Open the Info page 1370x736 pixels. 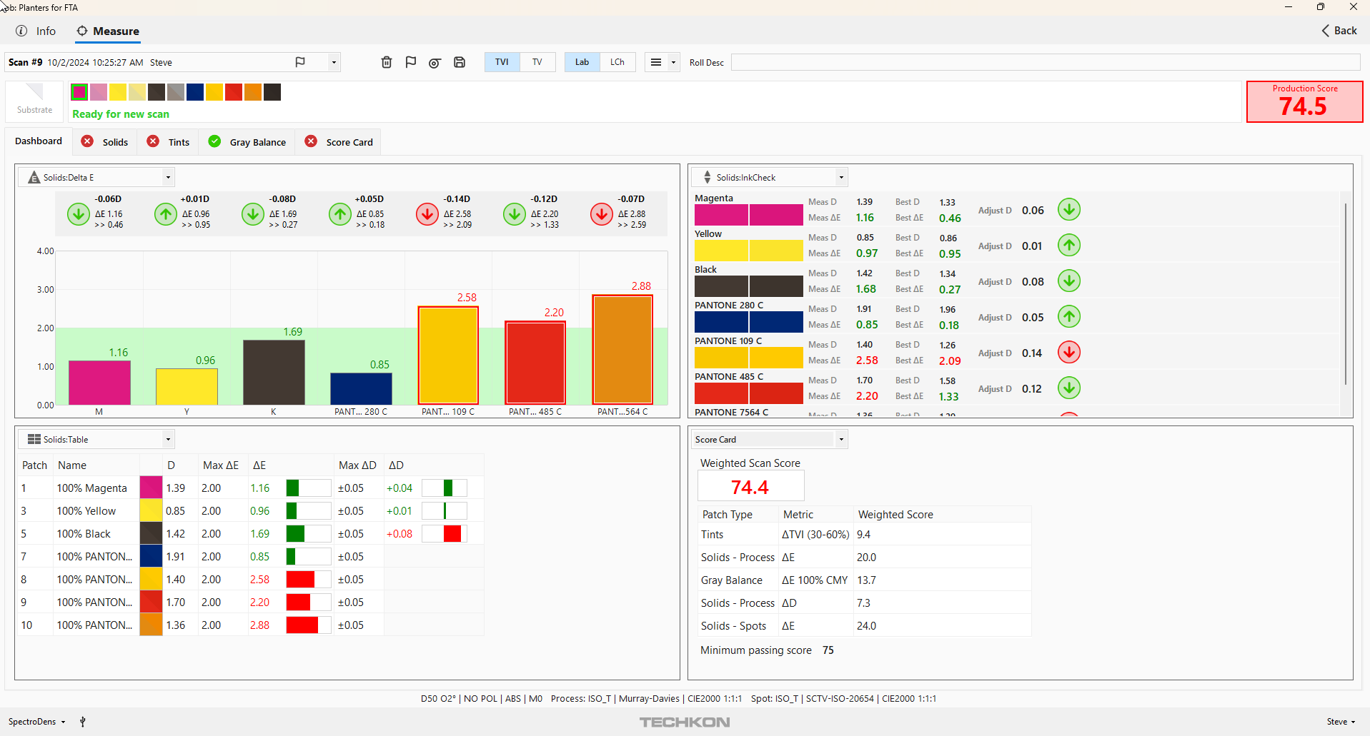point(36,31)
